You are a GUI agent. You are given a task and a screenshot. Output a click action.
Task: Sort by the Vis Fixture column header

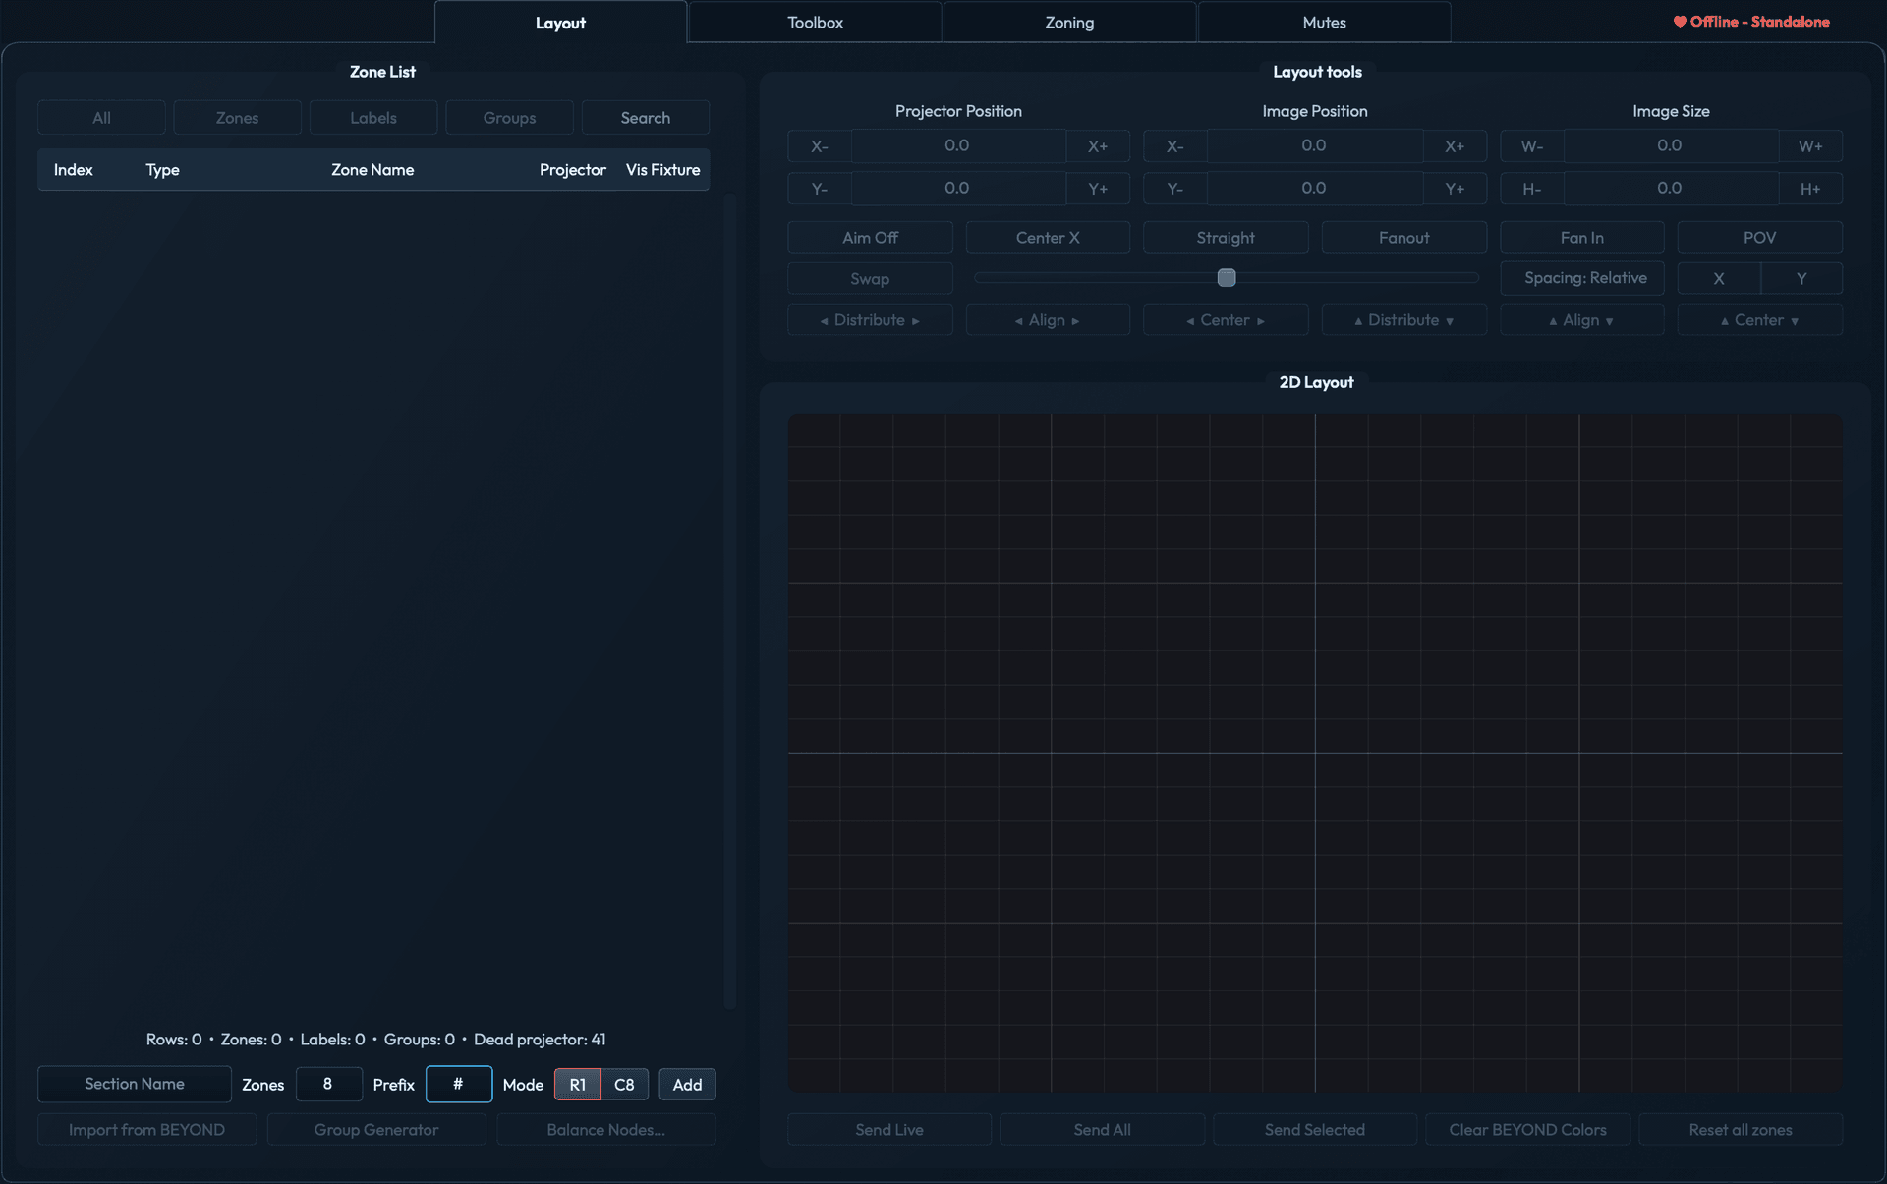coord(662,170)
